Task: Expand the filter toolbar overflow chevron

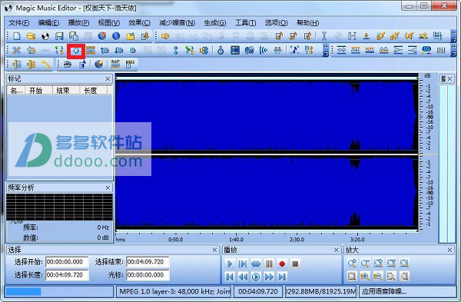Action: pyautogui.click(x=453, y=51)
